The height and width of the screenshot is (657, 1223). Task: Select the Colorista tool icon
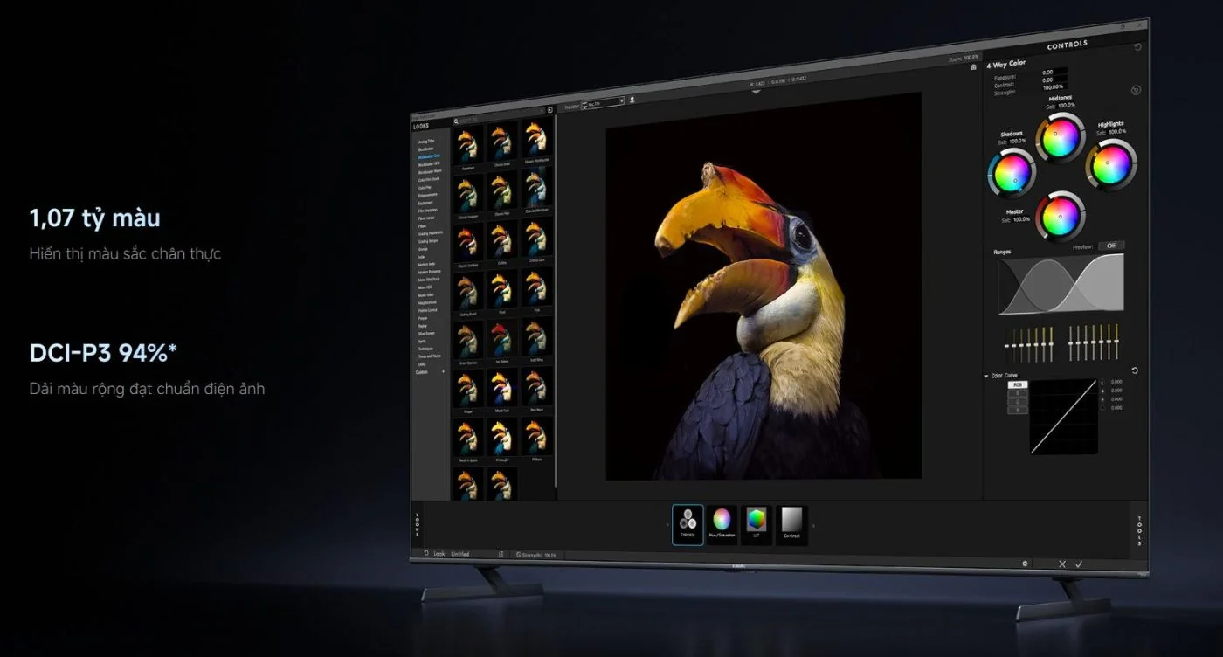688,524
